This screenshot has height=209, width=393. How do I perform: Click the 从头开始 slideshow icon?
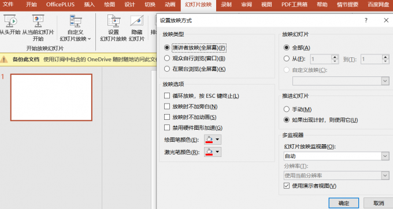coord(10,21)
